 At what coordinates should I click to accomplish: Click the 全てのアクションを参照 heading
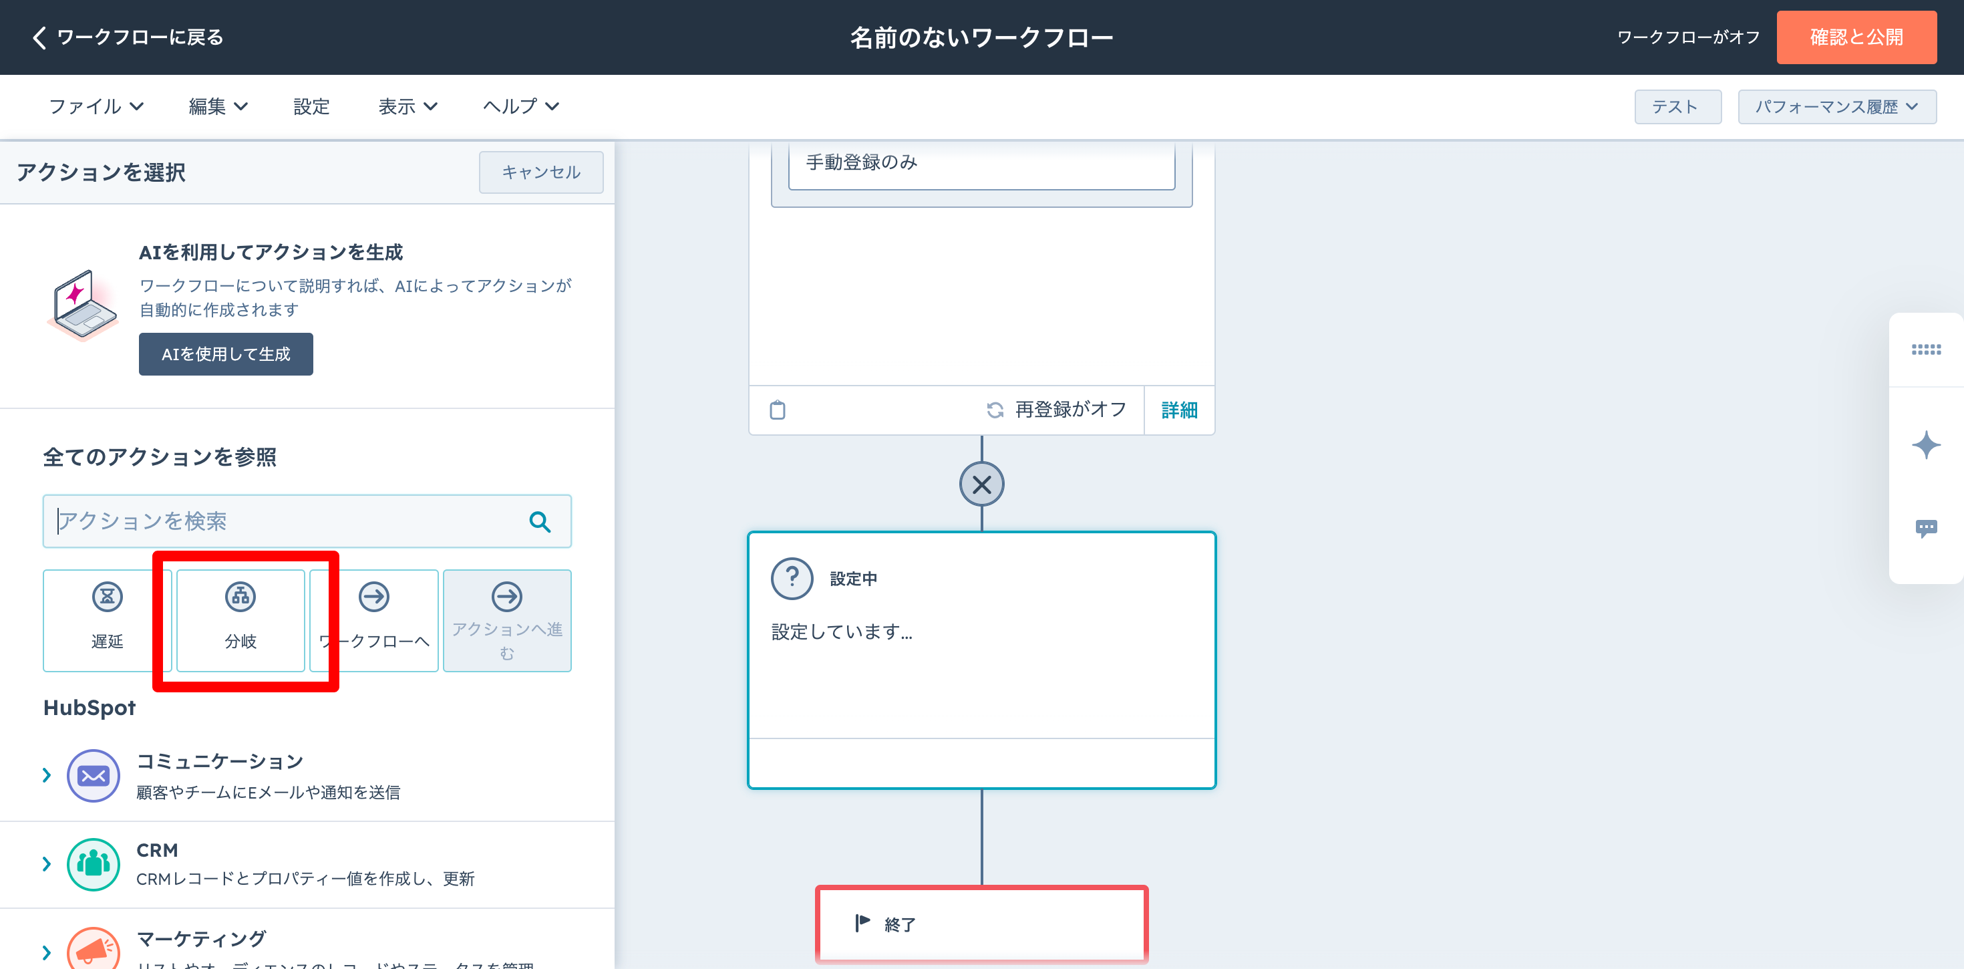[160, 457]
